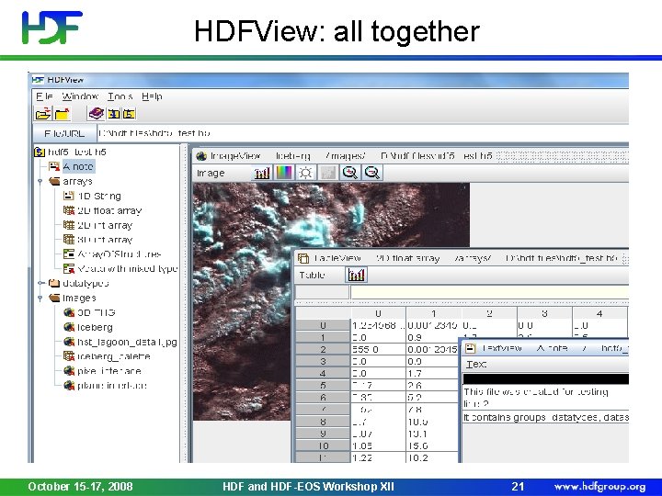Screen dimensions: 662x496
Task: Click the histogram chart icon in ImageView
Action: click(x=262, y=173)
